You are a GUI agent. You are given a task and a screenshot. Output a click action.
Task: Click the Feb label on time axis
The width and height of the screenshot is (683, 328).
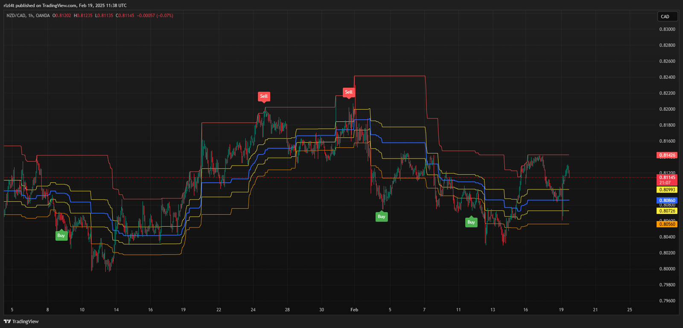(354, 310)
